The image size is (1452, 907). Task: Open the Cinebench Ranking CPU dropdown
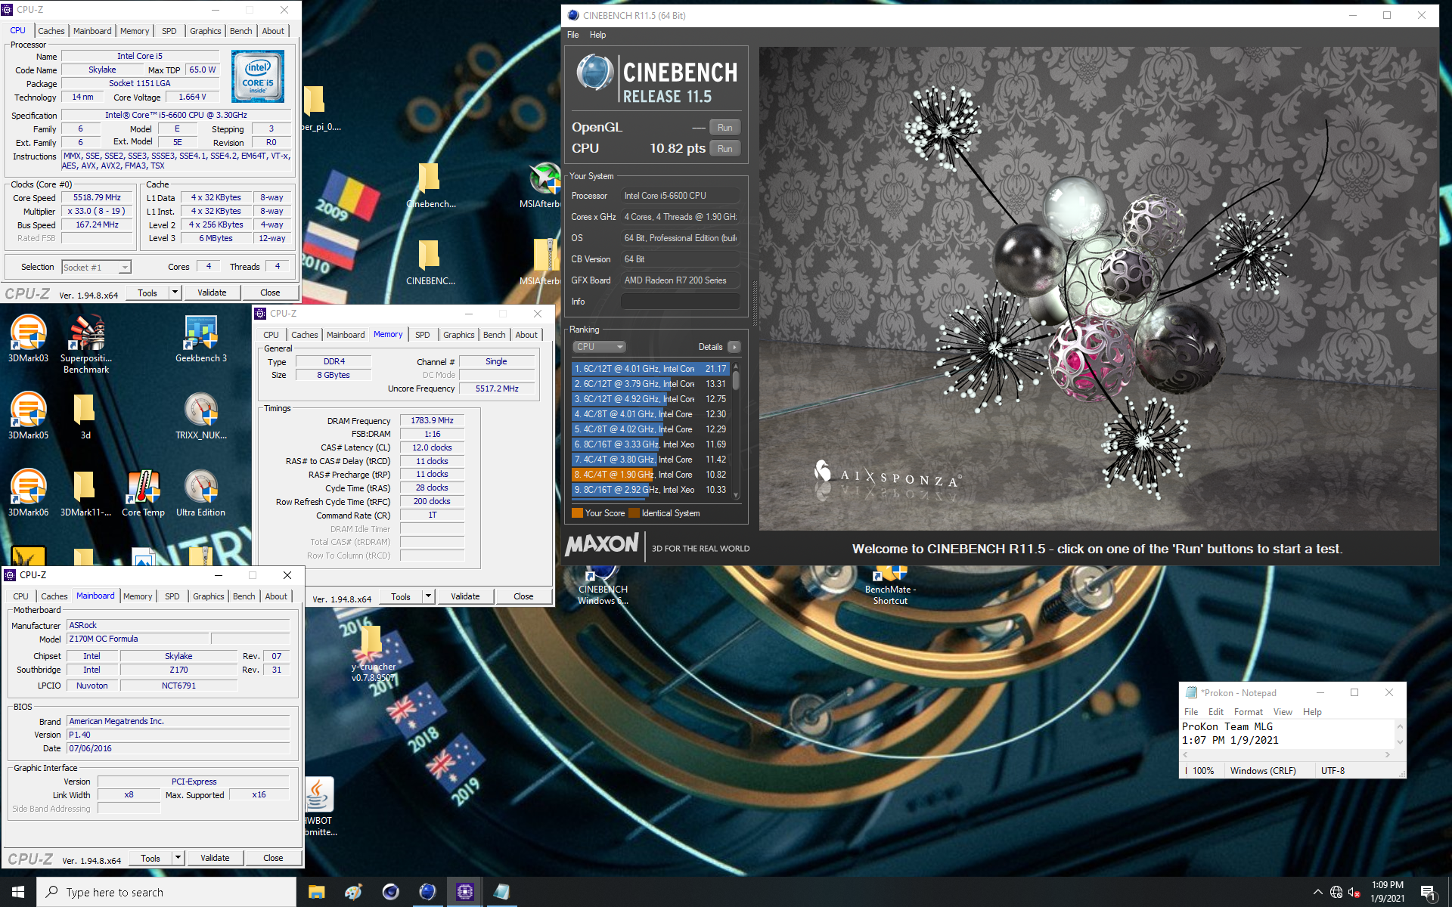coord(599,347)
